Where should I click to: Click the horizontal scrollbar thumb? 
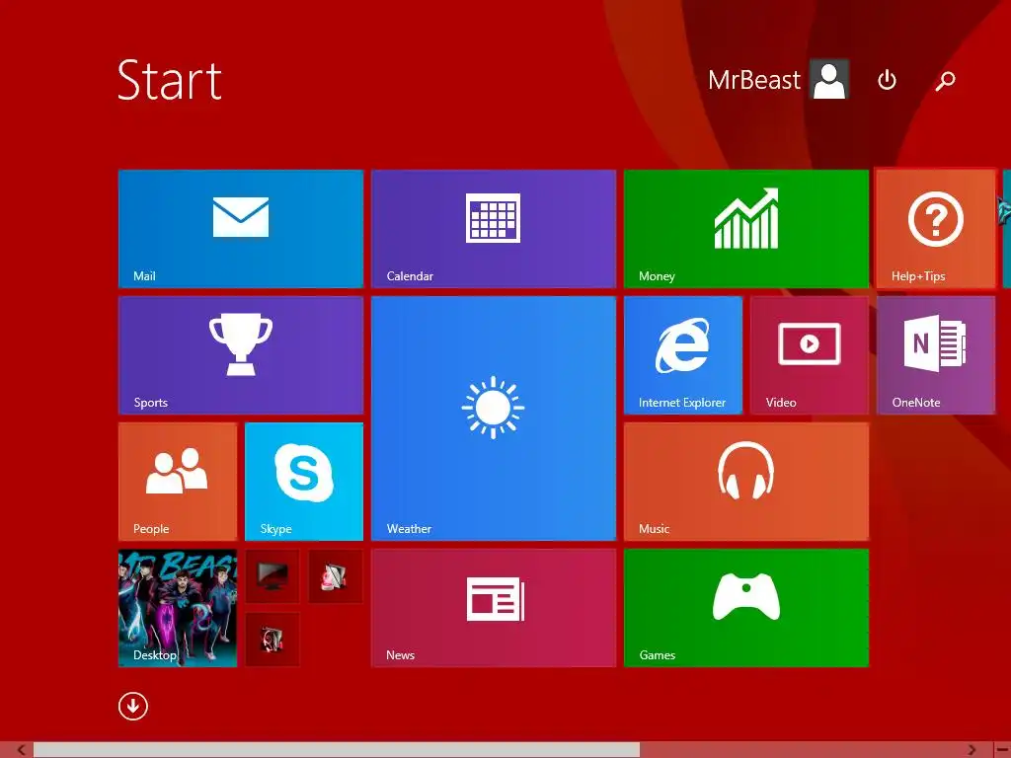coord(337,750)
